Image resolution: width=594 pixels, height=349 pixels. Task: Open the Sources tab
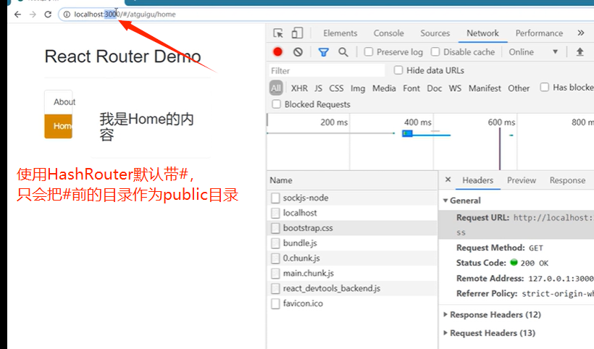click(x=435, y=33)
